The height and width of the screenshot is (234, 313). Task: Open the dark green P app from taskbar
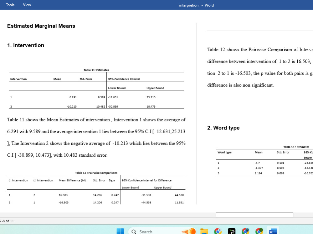(231, 232)
